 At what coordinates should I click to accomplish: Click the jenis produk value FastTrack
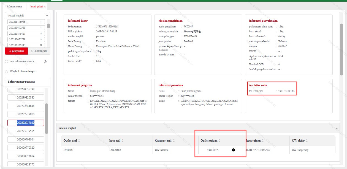coord(189,41)
